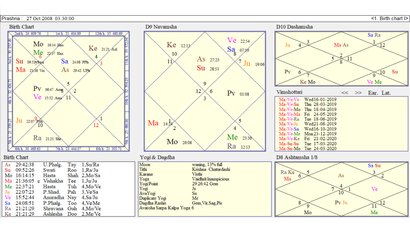
Task: Click the 'Yogi & Dagdha' panel title
Action: [x=157, y=157]
